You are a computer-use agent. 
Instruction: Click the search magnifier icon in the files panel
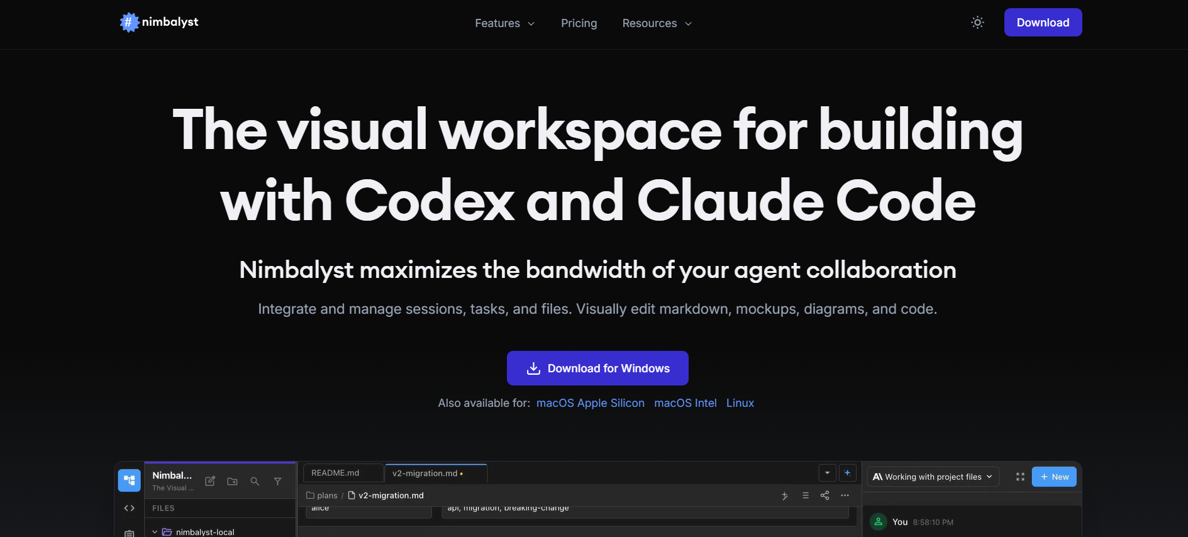point(255,481)
